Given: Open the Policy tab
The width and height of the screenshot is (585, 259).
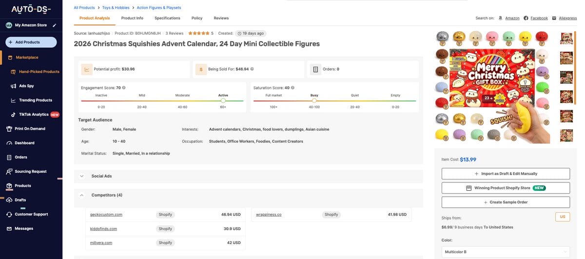Looking at the screenshot, I should [x=197, y=18].
